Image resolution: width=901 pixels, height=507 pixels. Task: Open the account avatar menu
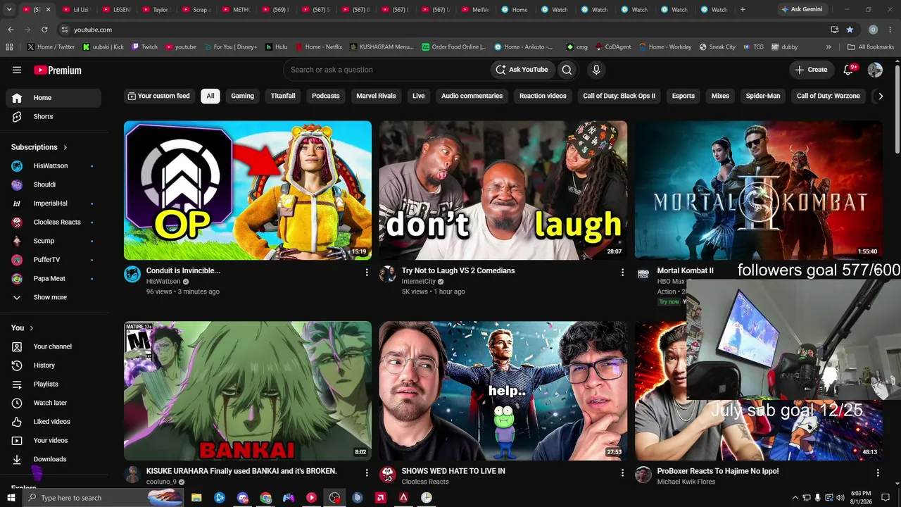click(875, 70)
